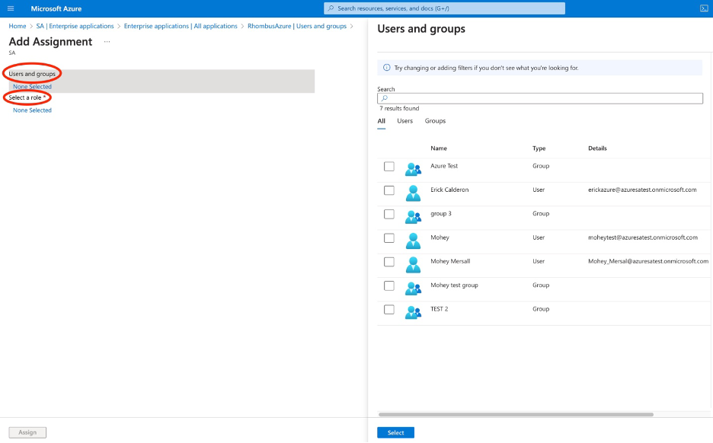
Task: Click the name group 3
Action: pos(440,214)
